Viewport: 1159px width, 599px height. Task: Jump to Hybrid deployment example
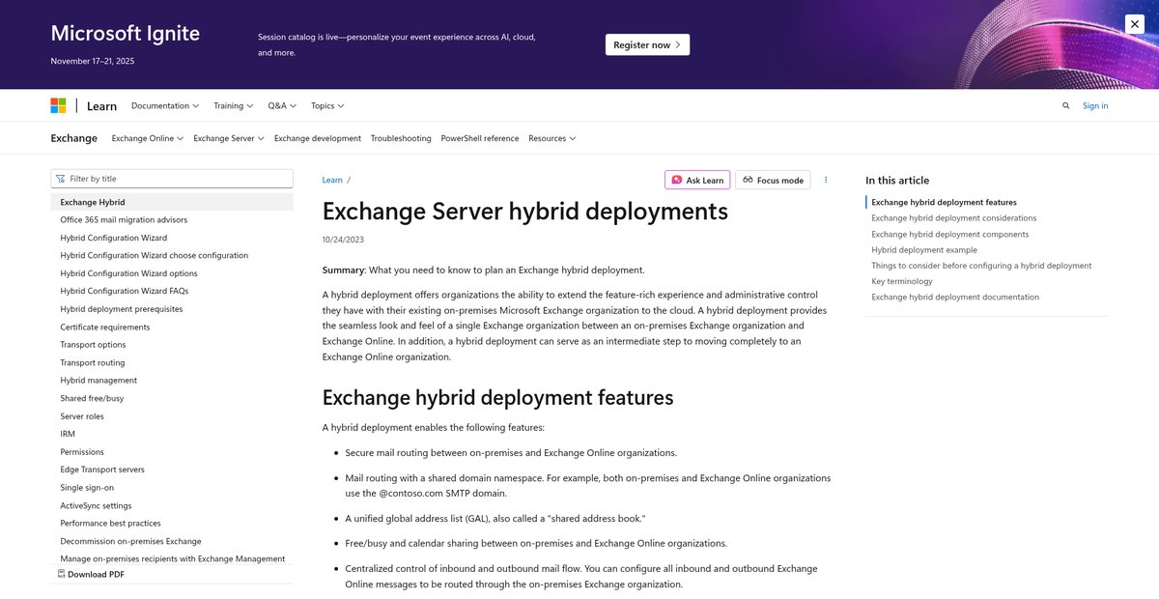(924, 249)
